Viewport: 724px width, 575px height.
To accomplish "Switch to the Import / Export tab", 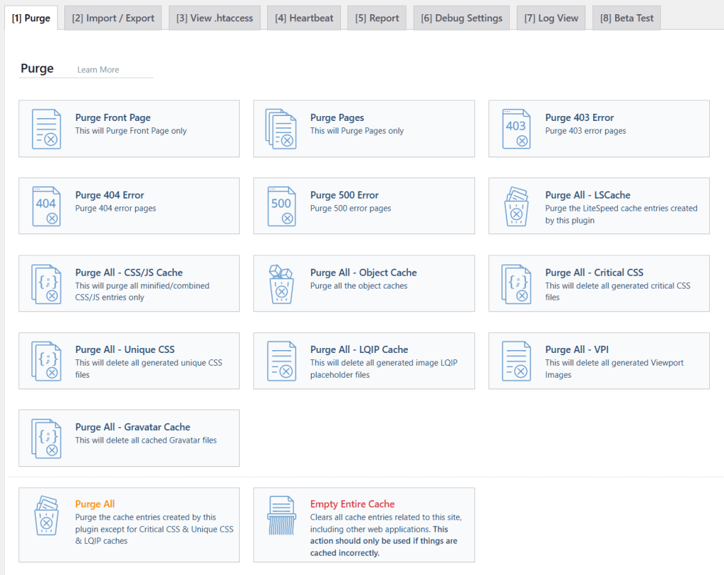I will click(112, 18).
